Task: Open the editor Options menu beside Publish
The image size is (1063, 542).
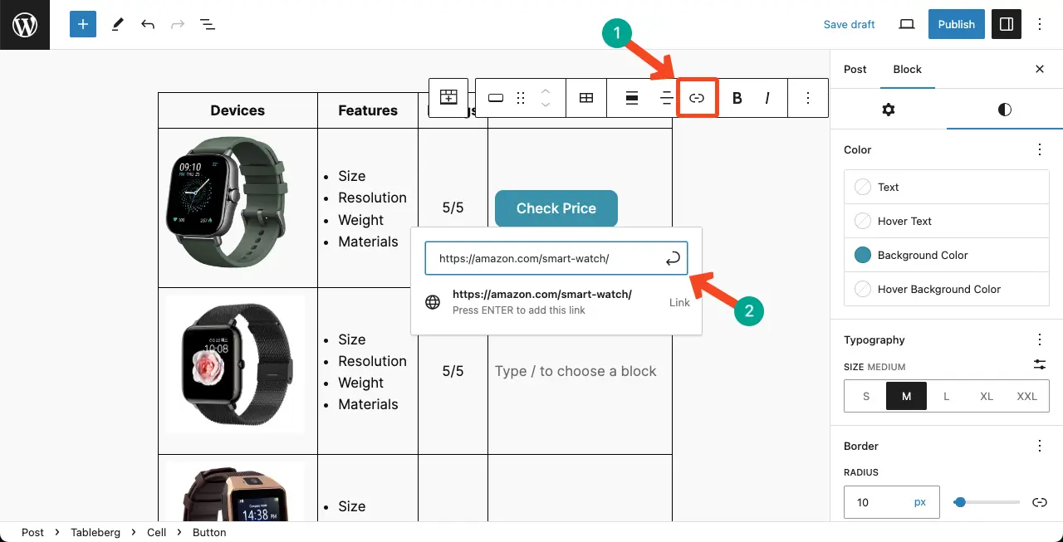Action: pos(1040,25)
